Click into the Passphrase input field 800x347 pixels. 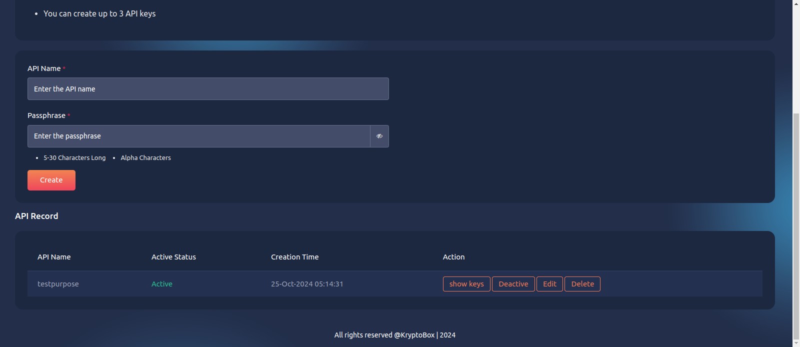pos(198,136)
